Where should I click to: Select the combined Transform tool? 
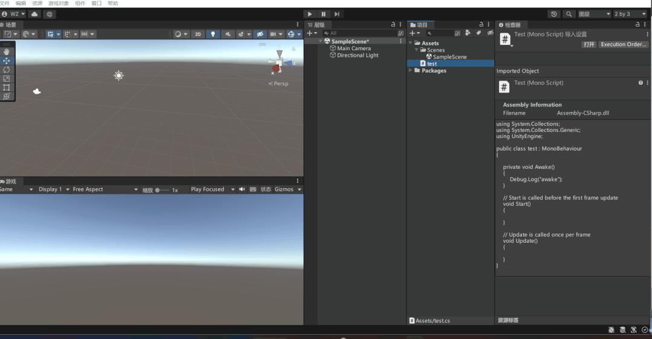[7, 96]
